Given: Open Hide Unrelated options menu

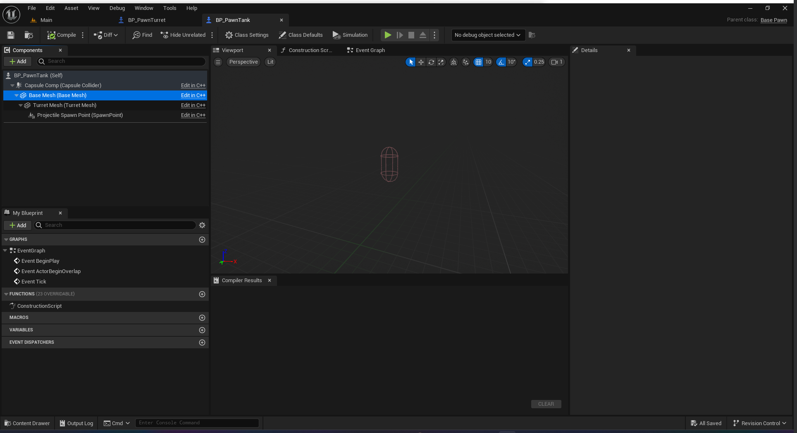Looking at the screenshot, I should click(212, 35).
